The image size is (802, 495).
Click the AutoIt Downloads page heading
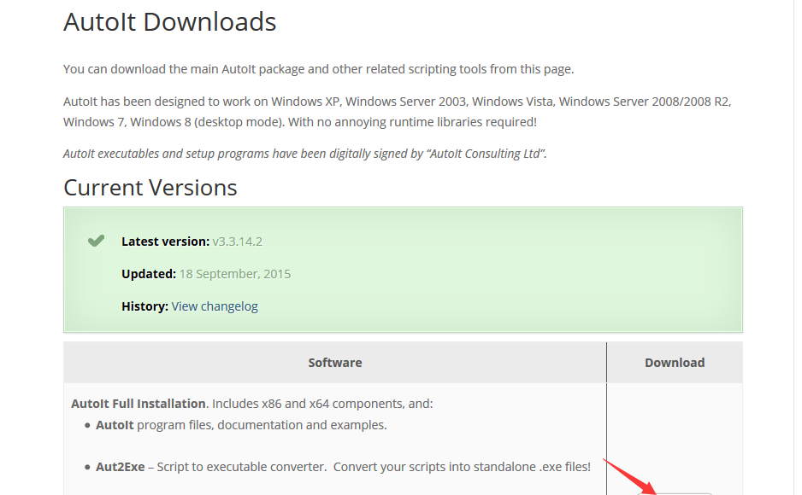tap(170, 22)
